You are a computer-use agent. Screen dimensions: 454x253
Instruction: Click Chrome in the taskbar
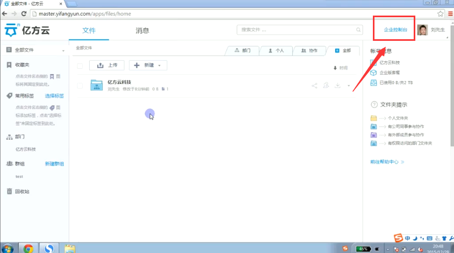click(x=28, y=248)
